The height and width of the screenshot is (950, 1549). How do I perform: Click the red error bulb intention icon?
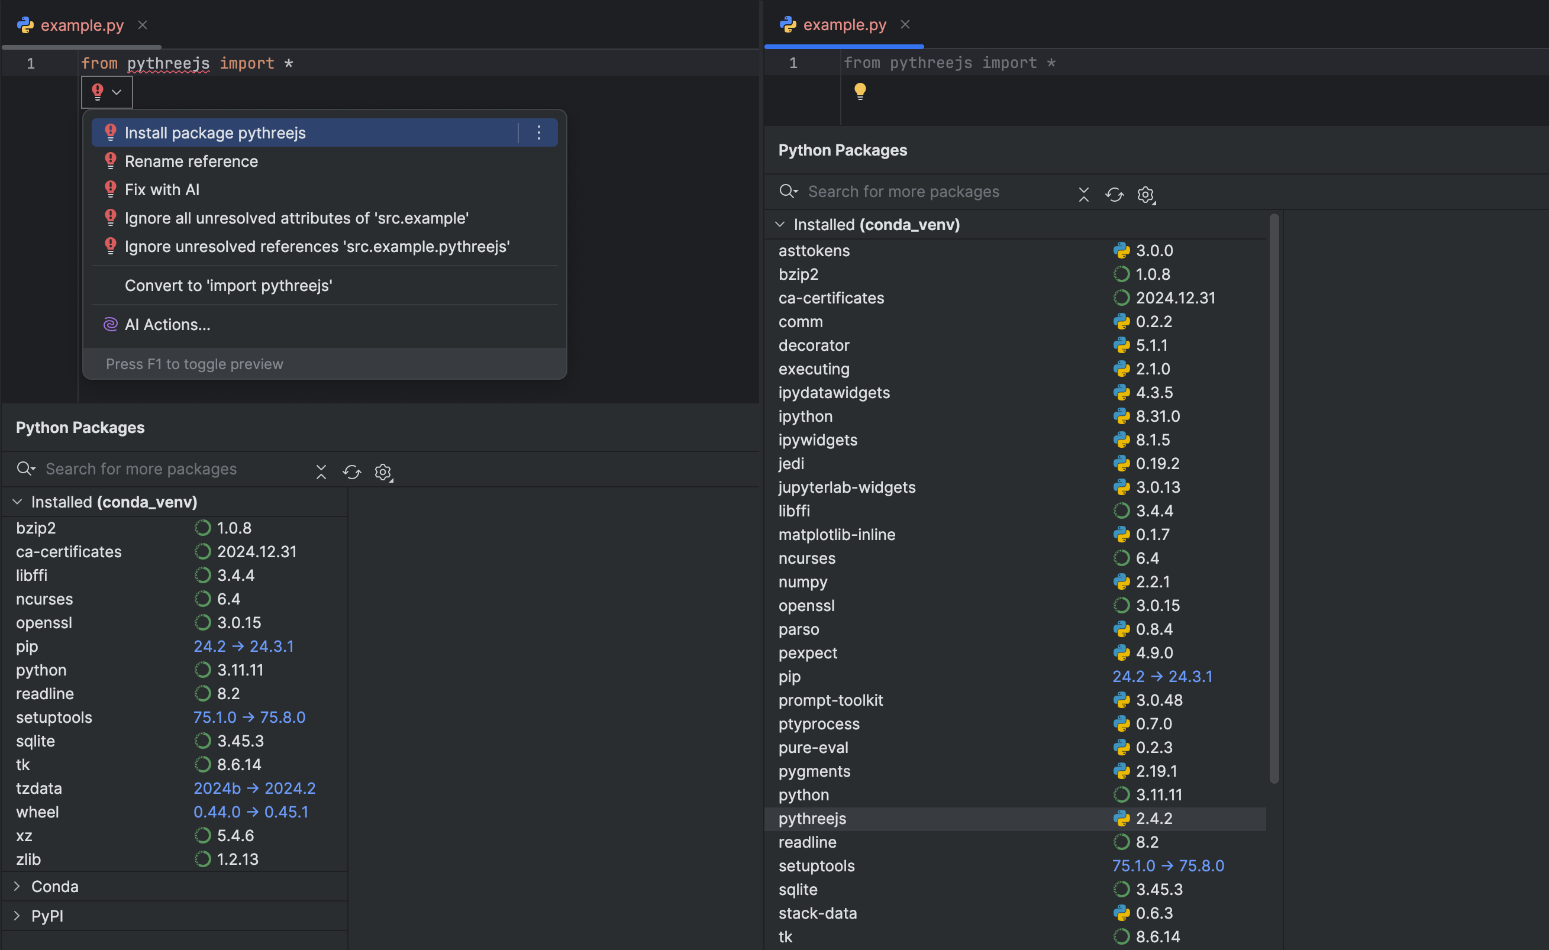(98, 92)
